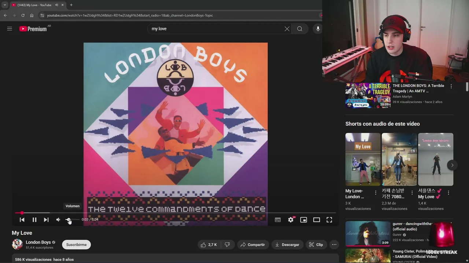
Task: Subscribe with the Suscribirme button
Action: point(76,245)
